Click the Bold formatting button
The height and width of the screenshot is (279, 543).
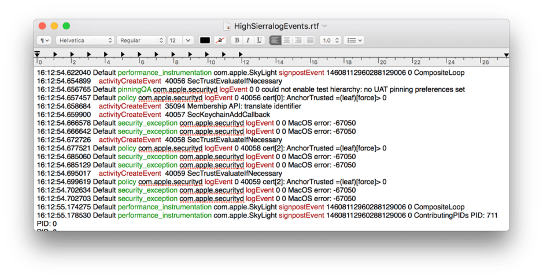tap(237, 40)
